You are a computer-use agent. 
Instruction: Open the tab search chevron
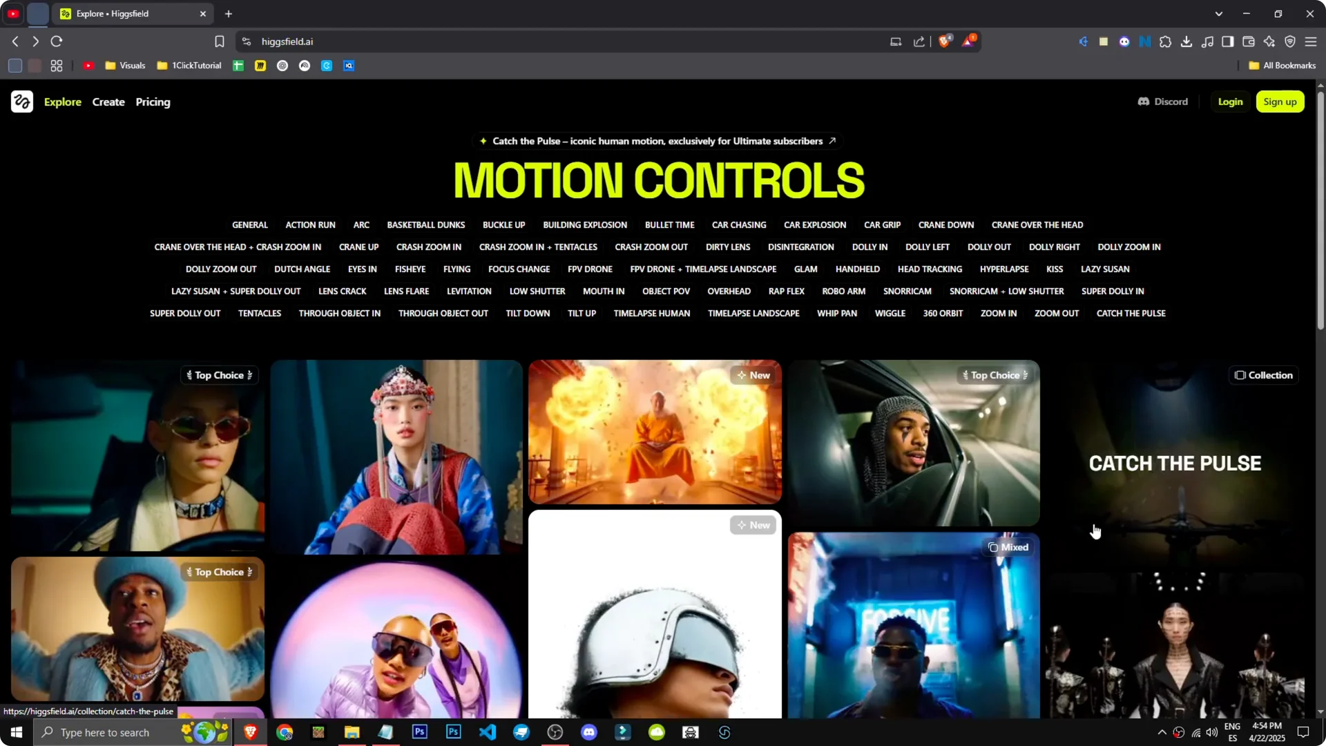[x=1220, y=13]
